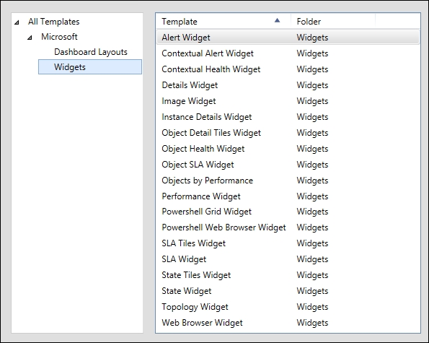The width and height of the screenshot is (429, 343).
Task: Select the Image Widget template
Action: (x=288, y=101)
